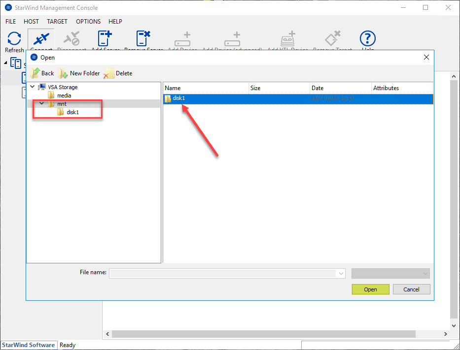This screenshot has width=460, height=350.
Task: Collapse the console tree root triangle
Action: pos(5,63)
